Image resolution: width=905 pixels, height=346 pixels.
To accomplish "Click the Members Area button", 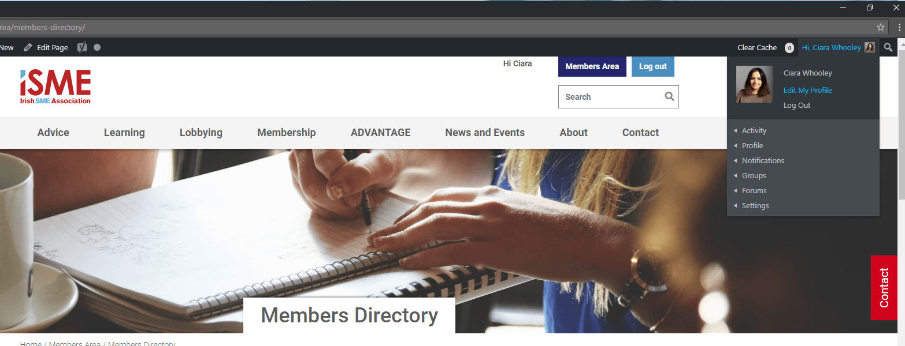I will (x=592, y=66).
